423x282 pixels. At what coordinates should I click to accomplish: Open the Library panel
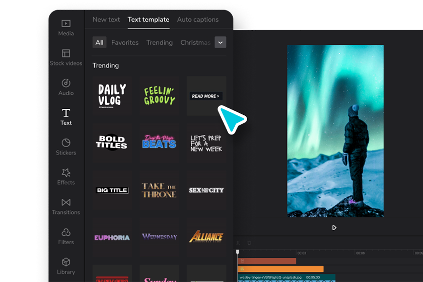click(66, 266)
